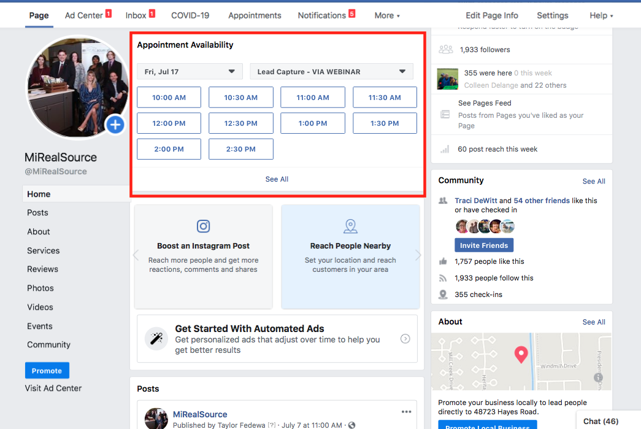The image size is (641, 429).
Task: Click See All in About section
Action: point(594,322)
